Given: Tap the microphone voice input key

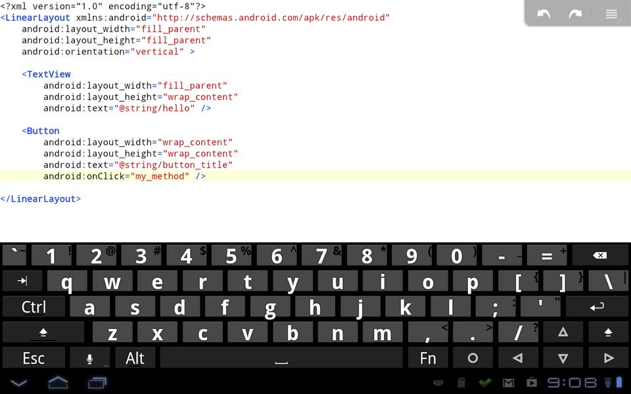Looking at the screenshot, I should (x=90, y=359).
